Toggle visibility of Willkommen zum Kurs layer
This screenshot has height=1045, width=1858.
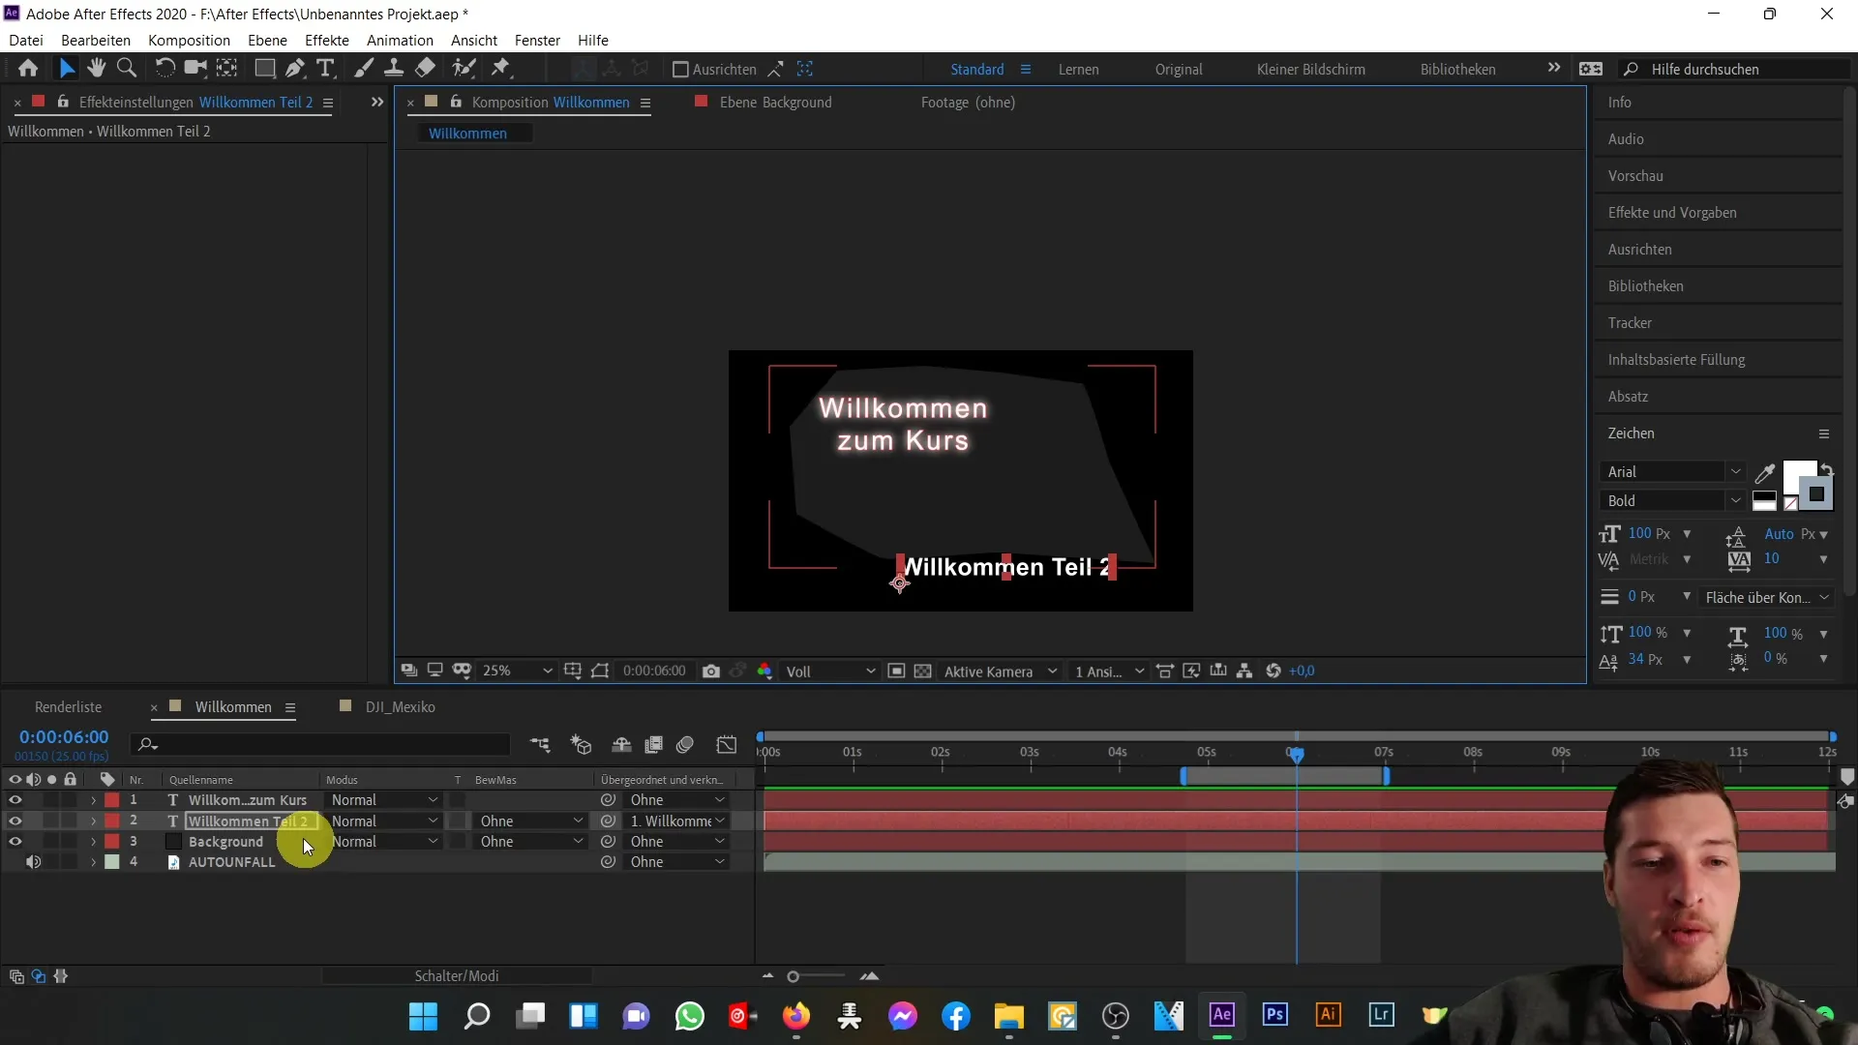tap(15, 798)
